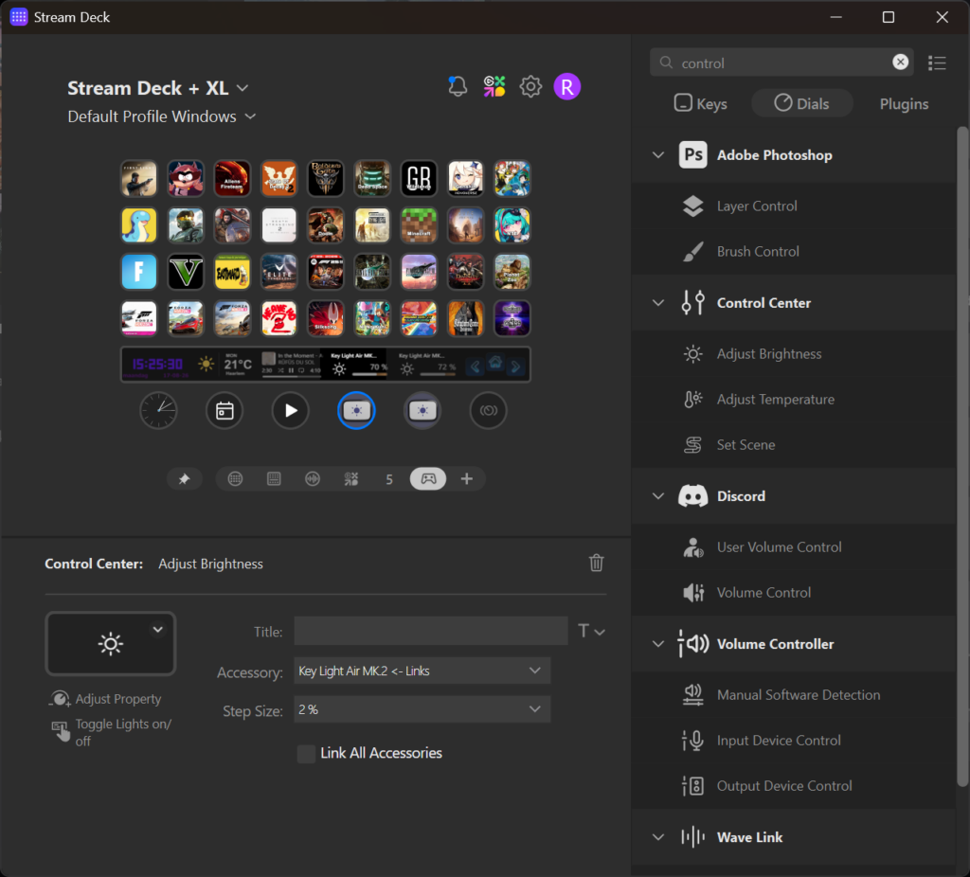Screen dimensions: 970x877
Task: Collapse the Adobe Photoshop category
Action: pos(658,154)
